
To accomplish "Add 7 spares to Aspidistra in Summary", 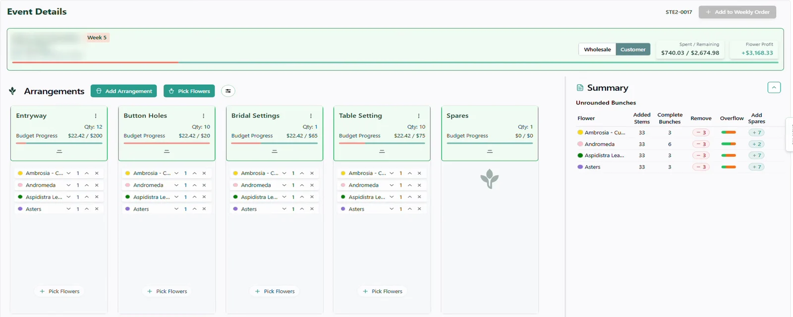I will pos(756,156).
